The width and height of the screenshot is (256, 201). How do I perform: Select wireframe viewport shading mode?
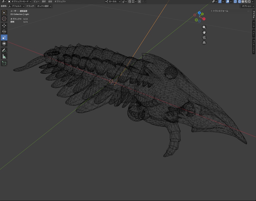pos(239,1)
